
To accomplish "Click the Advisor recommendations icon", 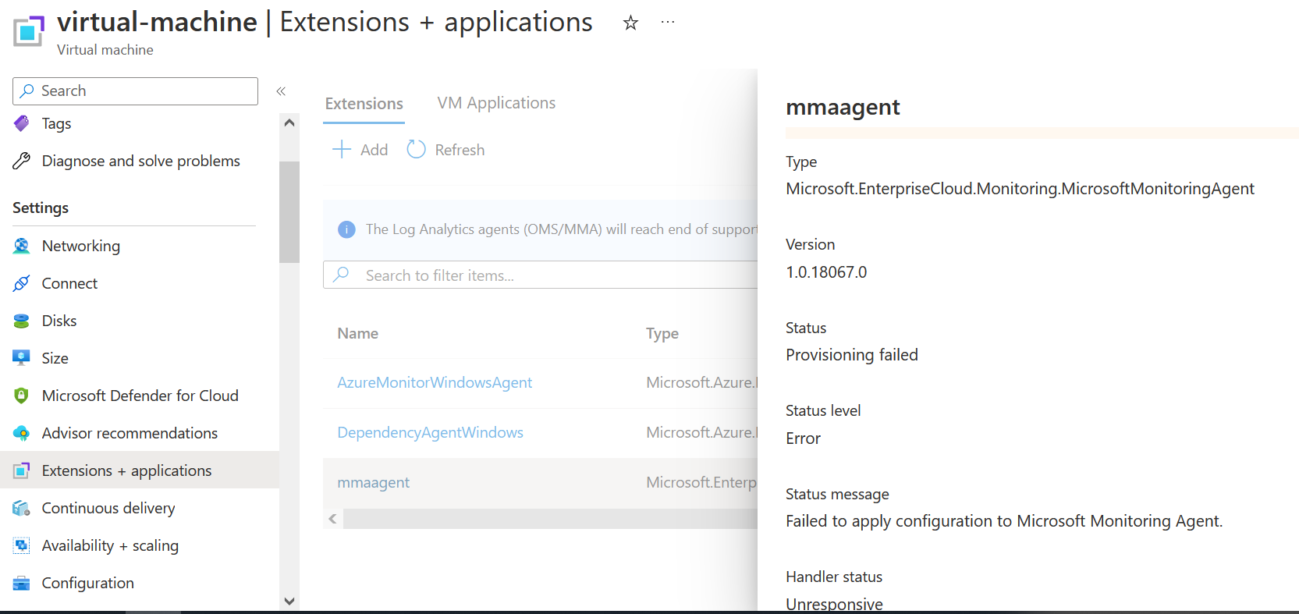I will (x=22, y=433).
